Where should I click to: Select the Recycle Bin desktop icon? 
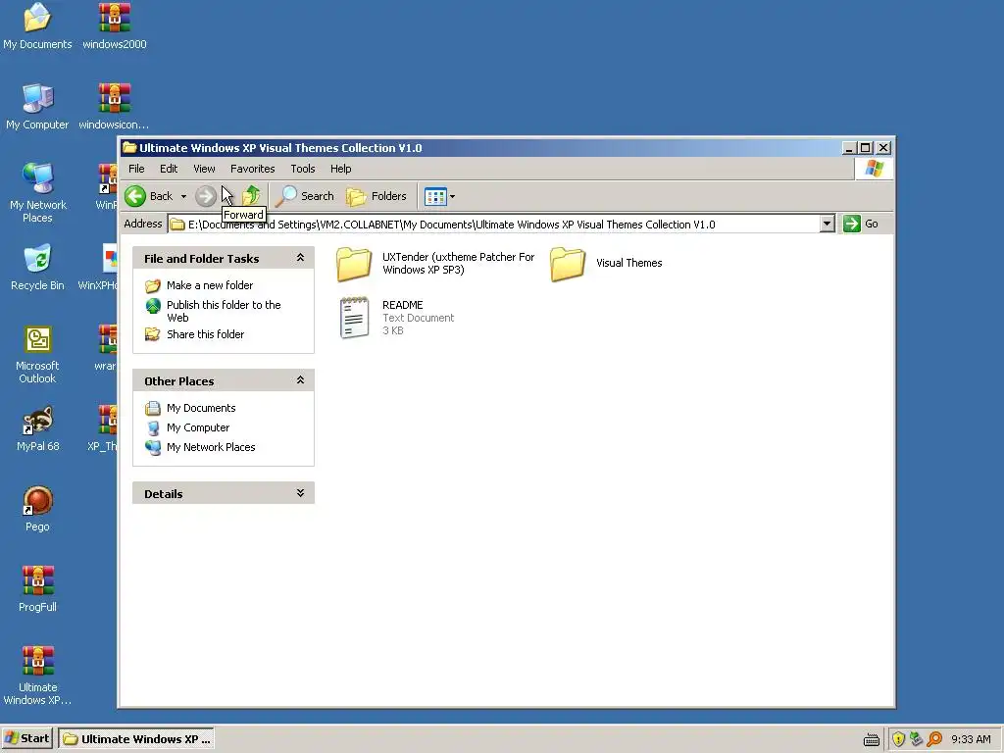[x=37, y=268]
